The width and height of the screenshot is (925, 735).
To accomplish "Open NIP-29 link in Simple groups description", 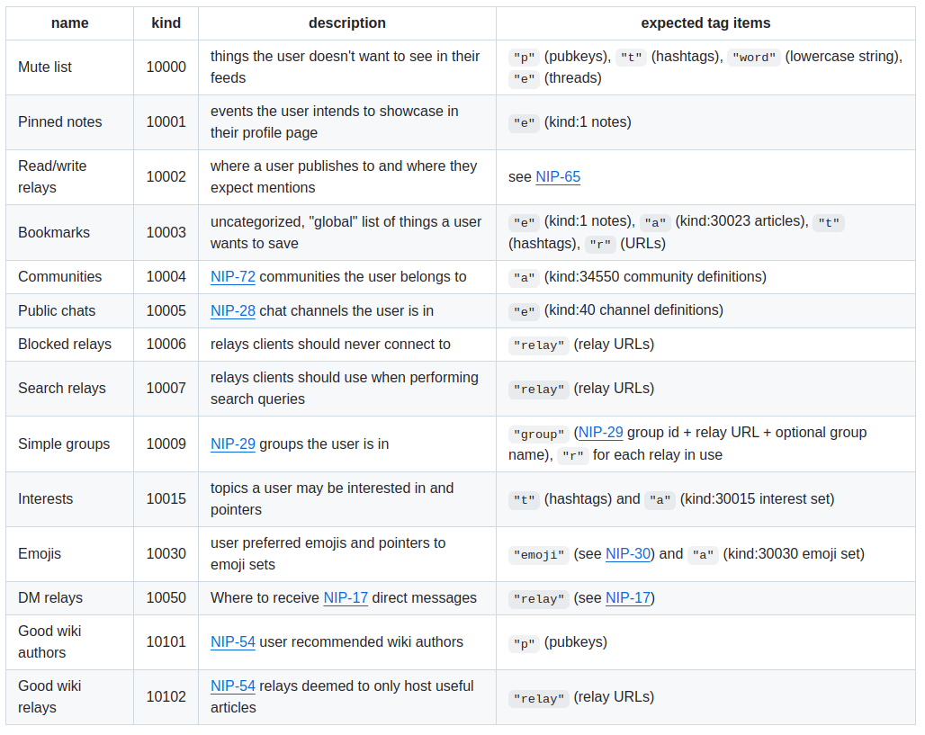I will click(233, 444).
